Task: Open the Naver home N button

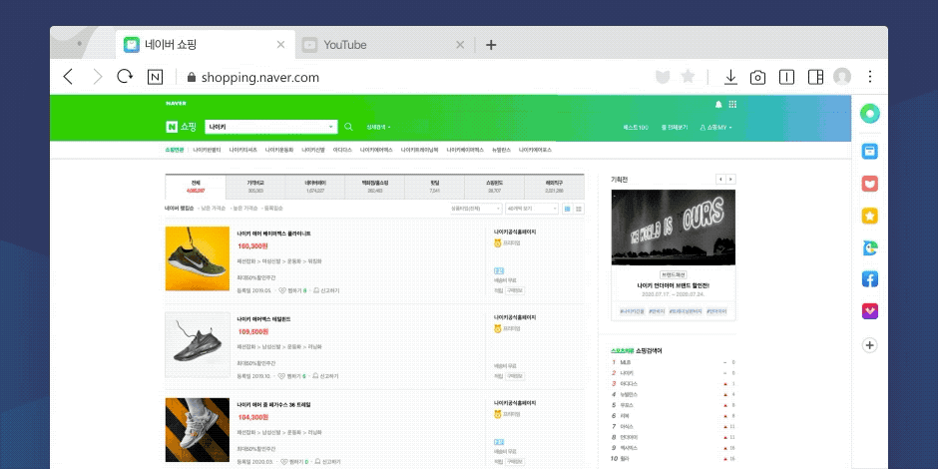Action: pyautogui.click(x=155, y=77)
